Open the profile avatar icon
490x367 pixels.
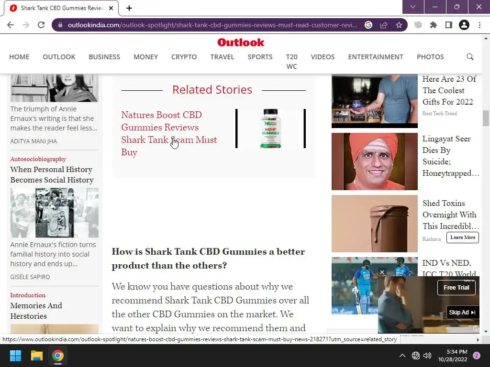(464, 25)
